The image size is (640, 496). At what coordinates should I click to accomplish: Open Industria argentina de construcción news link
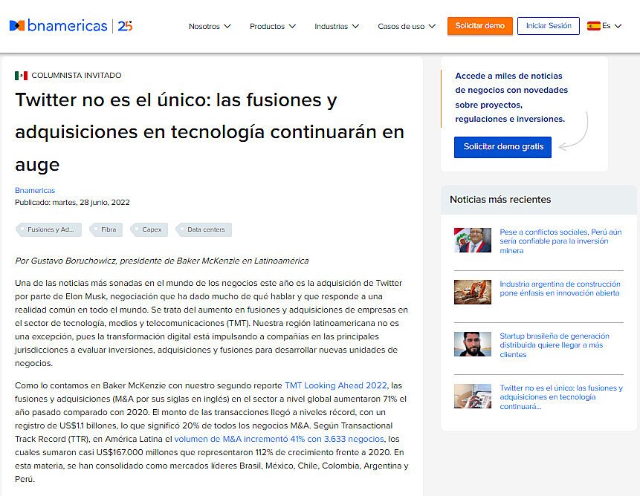560,288
